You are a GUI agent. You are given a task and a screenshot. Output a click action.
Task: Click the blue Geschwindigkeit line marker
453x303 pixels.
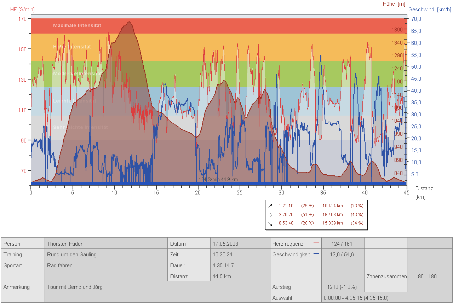click(x=316, y=254)
